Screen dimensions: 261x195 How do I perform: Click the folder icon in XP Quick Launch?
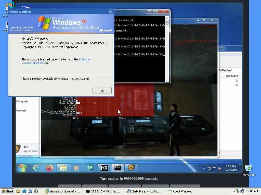tap(18, 191)
